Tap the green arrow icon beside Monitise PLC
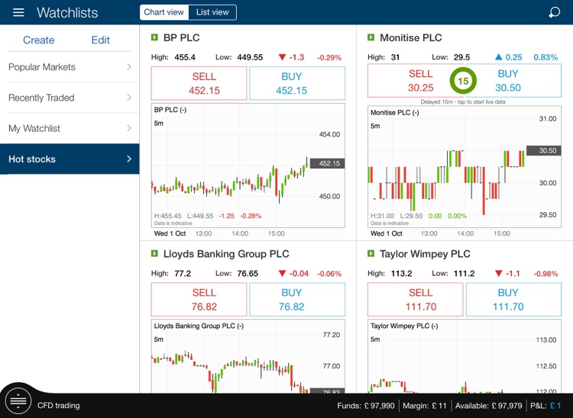 (371, 37)
